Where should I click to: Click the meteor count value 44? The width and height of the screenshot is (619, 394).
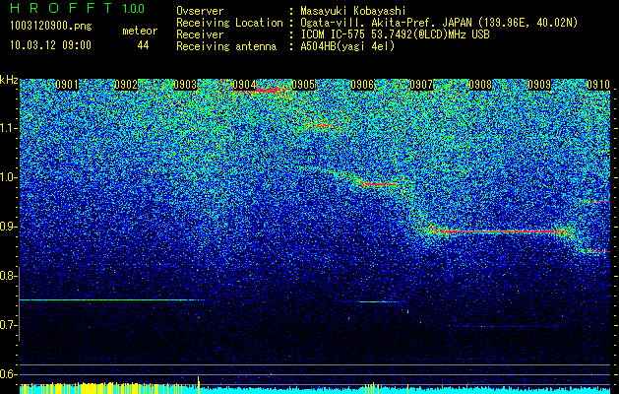143,45
